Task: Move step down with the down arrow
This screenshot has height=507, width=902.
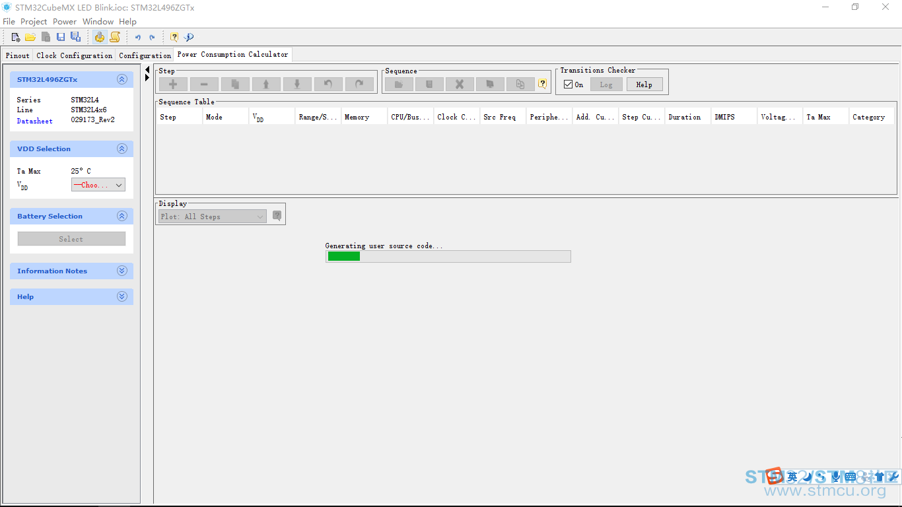Action: click(x=297, y=84)
